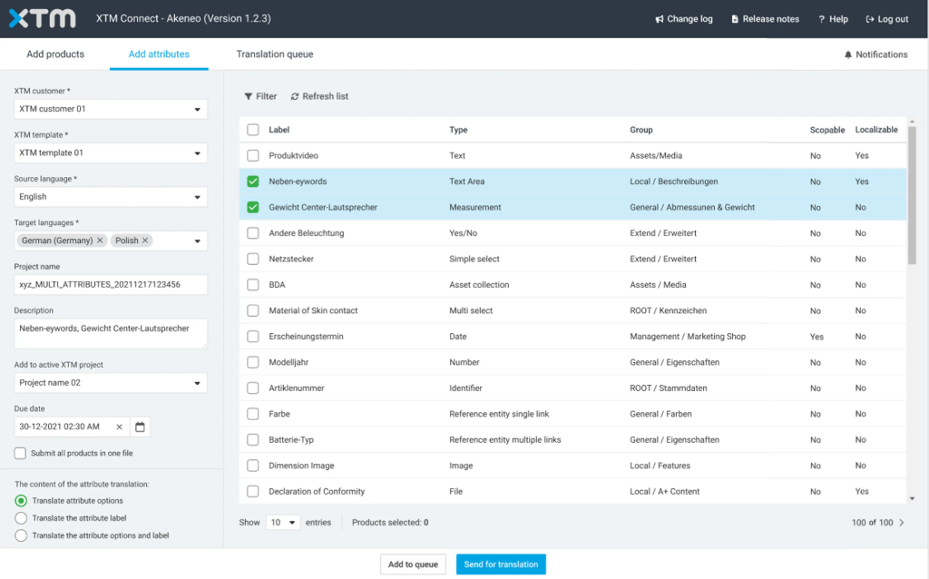The image size is (929, 579).
Task: Check the Batterie-Typ row checkbox
Action: pos(253,440)
